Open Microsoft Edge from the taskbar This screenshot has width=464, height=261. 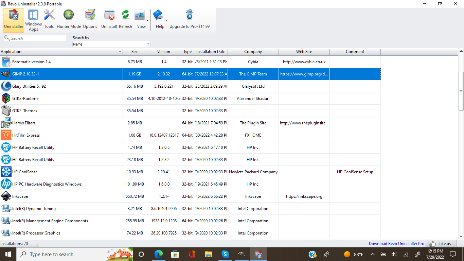click(x=158, y=254)
